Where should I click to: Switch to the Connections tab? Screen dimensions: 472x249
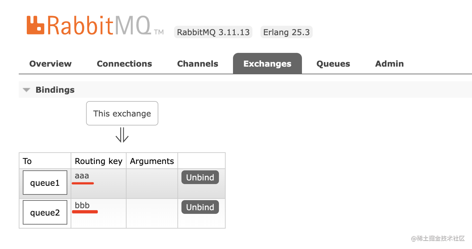tap(124, 64)
